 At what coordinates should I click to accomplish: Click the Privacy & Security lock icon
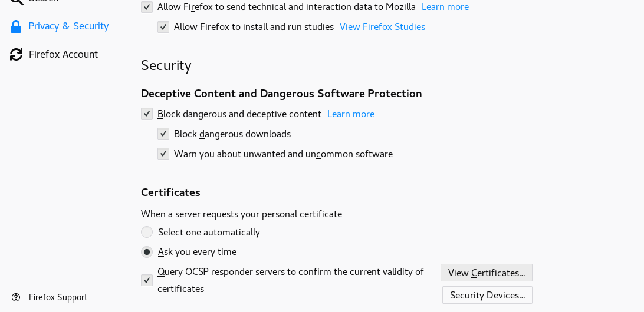(x=15, y=26)
